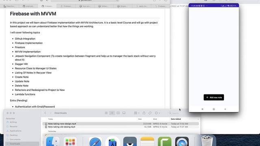Image resolution: width=260 pixels, height=146 pixels.
Task: Sort Finder list by Size column
Action: click(x=140, y=119)
